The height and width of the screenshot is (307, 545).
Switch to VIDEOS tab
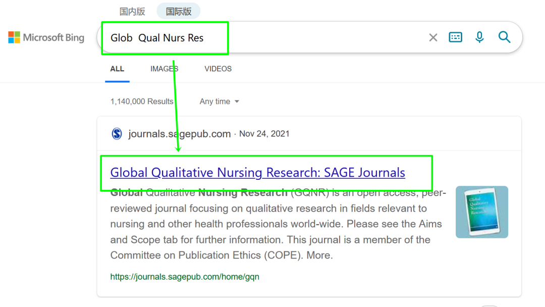click(218, 69)
